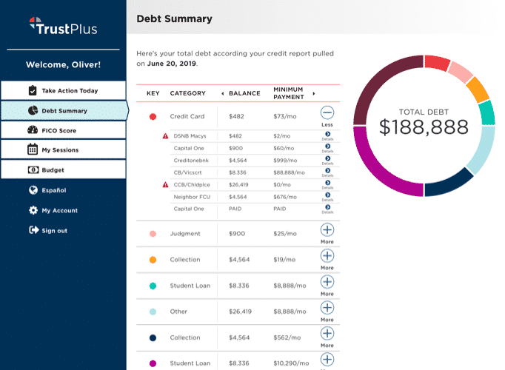Click the Welcome, Oliver! greeting

pos(64,64)
